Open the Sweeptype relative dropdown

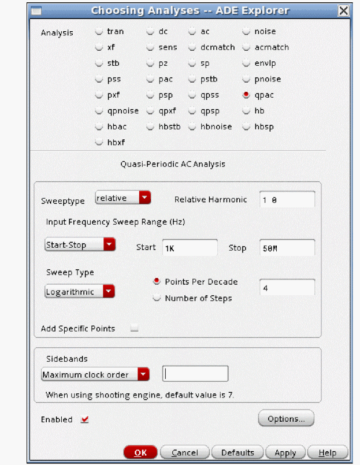pyautogui.click(x=123, y=198)
